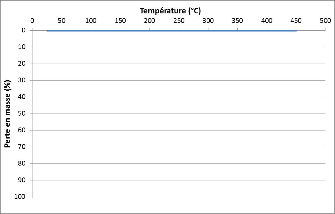The image size is (335, 214).
Task: Select the 50 label on temperature axis
Action: point(61,21)
